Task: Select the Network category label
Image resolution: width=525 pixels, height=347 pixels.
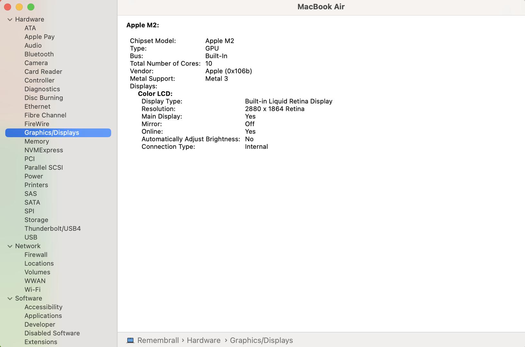Action: [28, 246]
